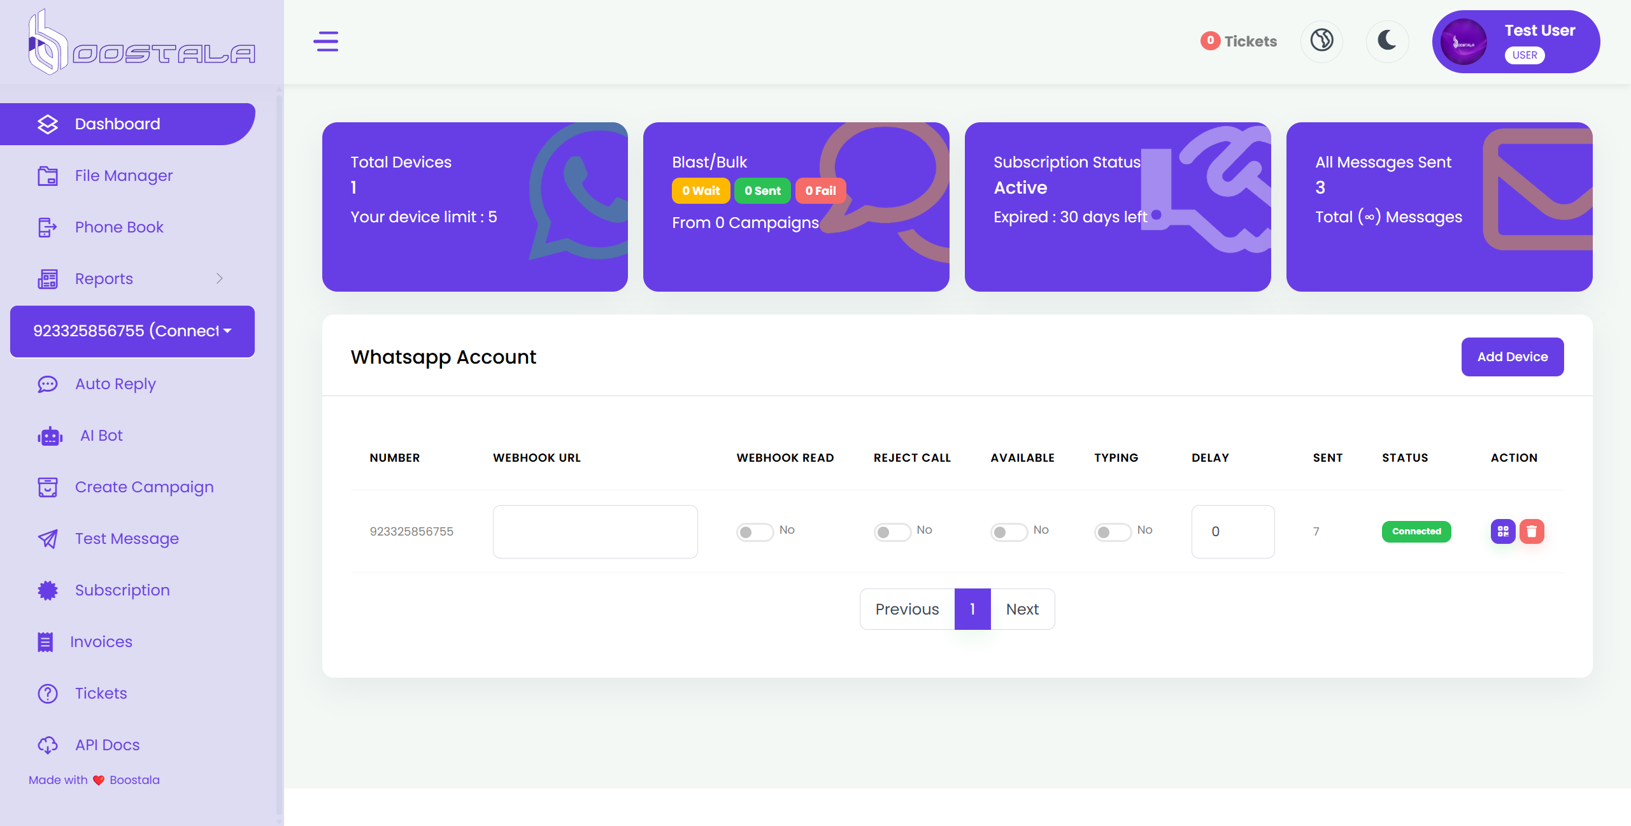Screen dimensions: 1631x826
Task: Toggle the Reject Call switch
Action: (x=892, y=532)
